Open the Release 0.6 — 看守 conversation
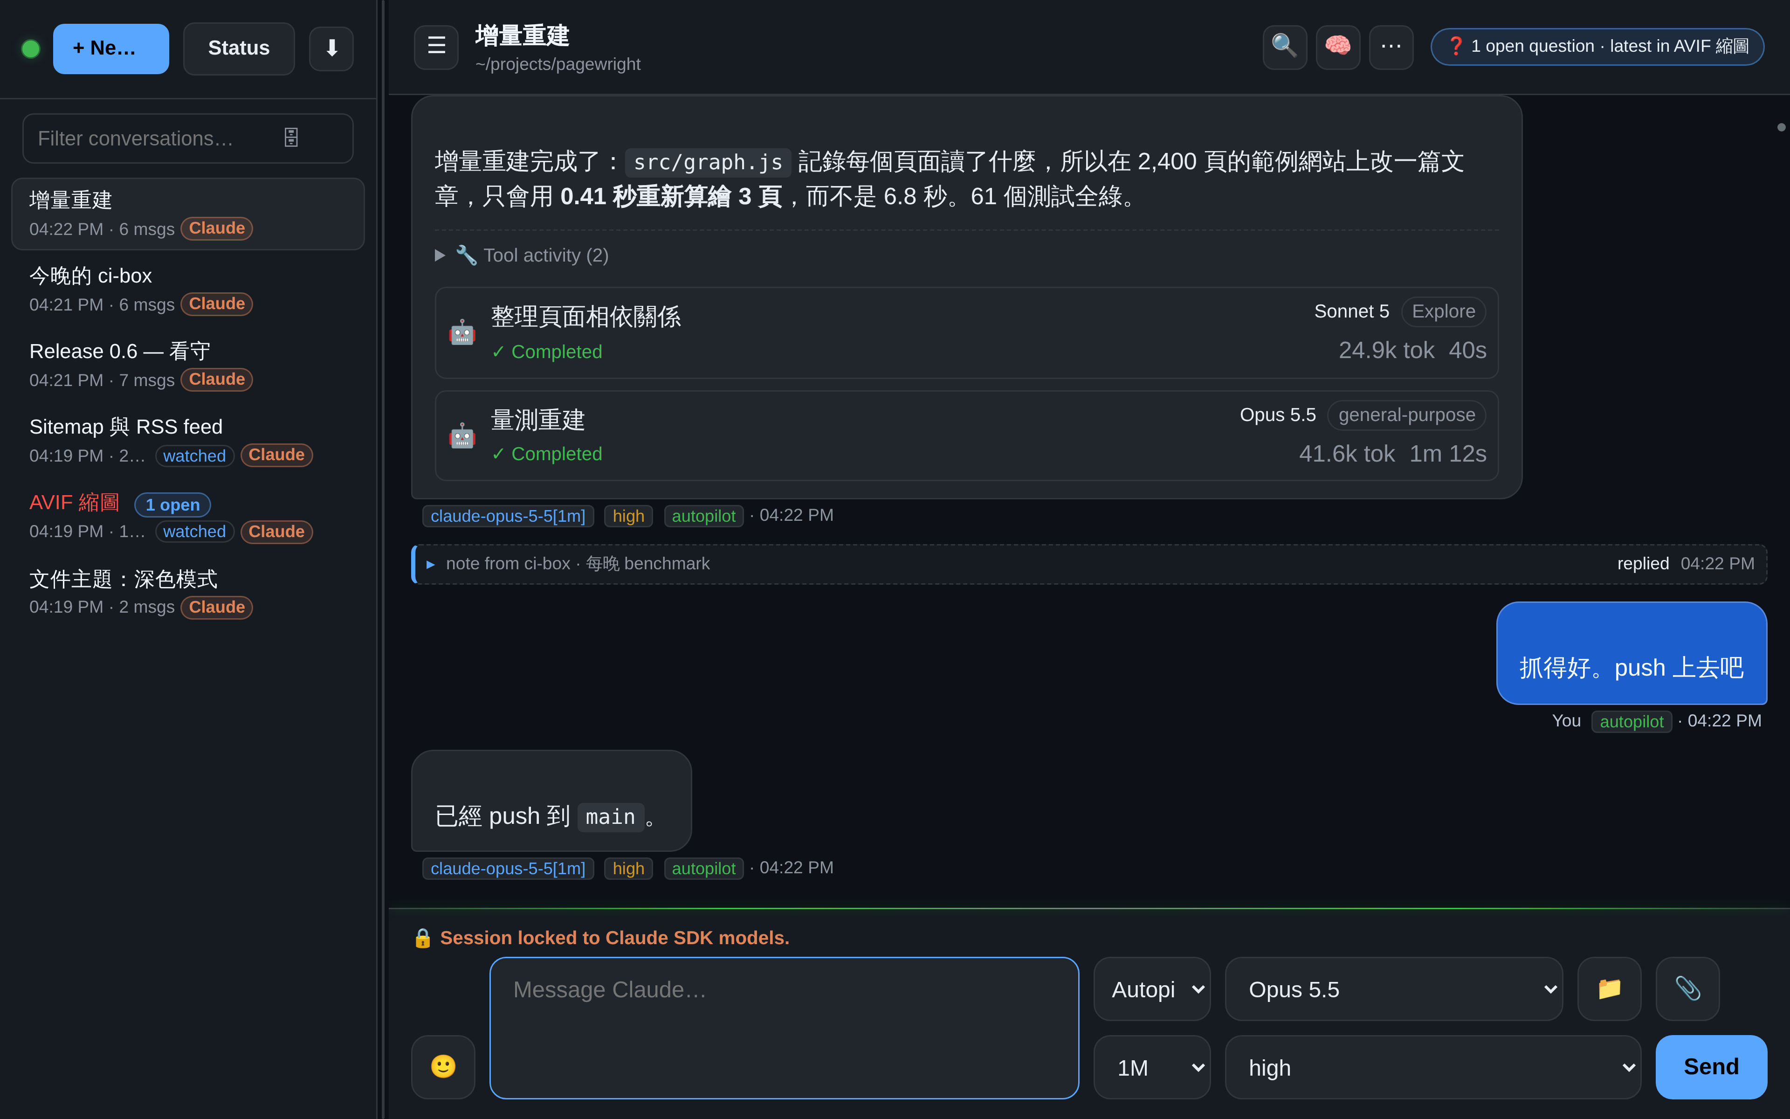This screenshot has height=1119, width=1790. click(x=188, y=365)
